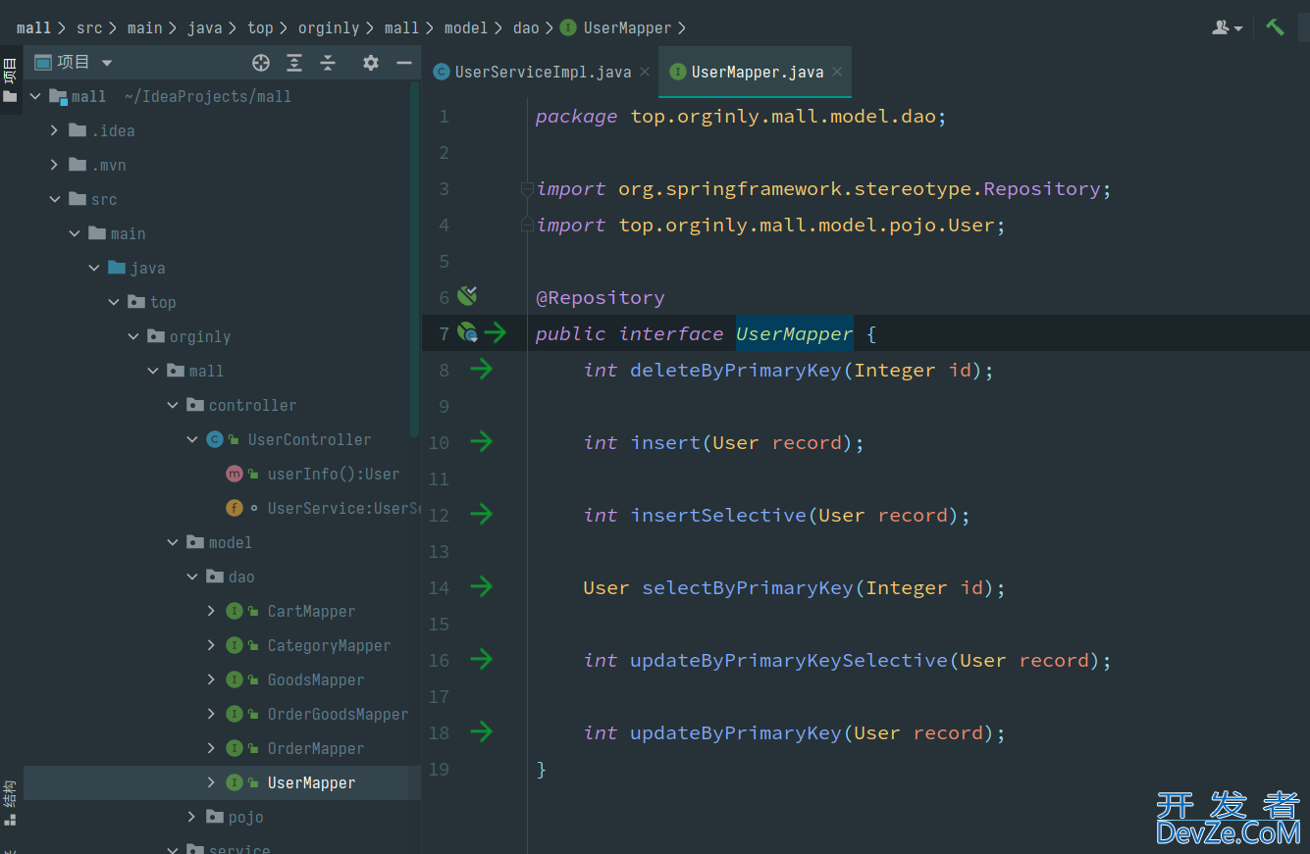The image size is (1310, 854).
Task: Expand the pojo package
Action: pyautogui.click(x=191, y=817)
